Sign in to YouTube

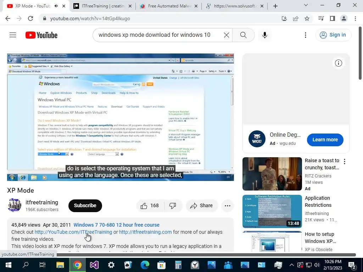[x=333, y=35]
